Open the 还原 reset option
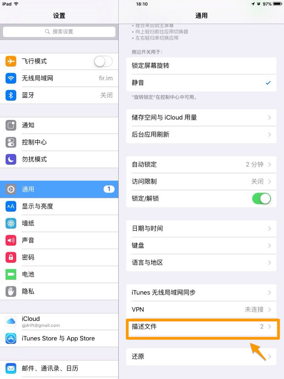The width and height of the screenshot is (284, 379). pyautogui.click(x=201, y=356)
